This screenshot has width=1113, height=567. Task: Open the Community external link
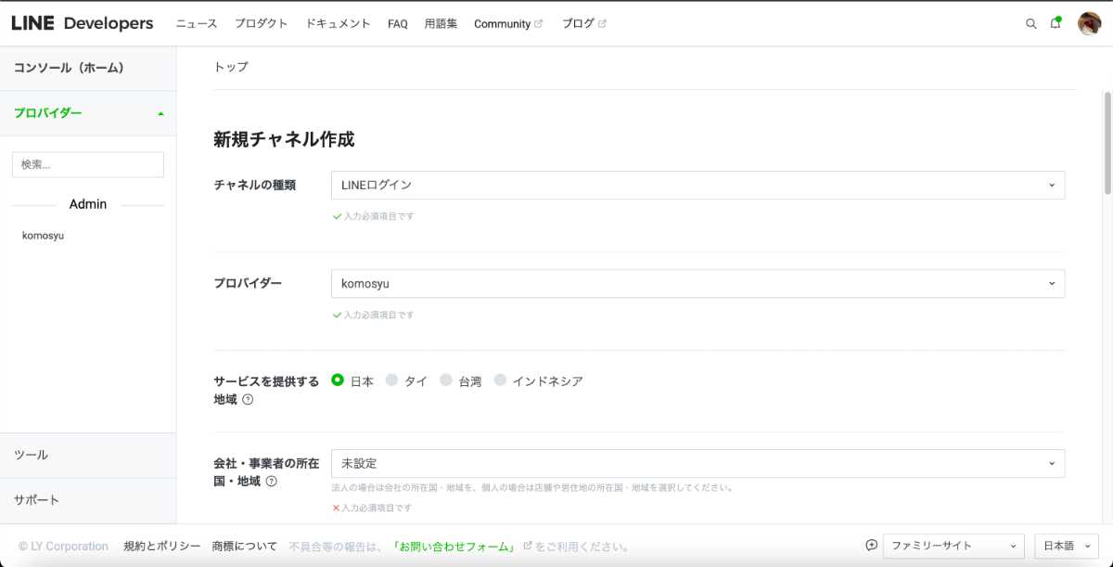508,24
